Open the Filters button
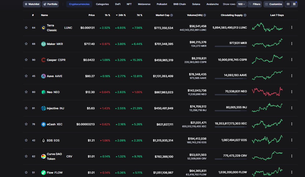Screen dimensions: 305x177 click(x=255, y=4)
